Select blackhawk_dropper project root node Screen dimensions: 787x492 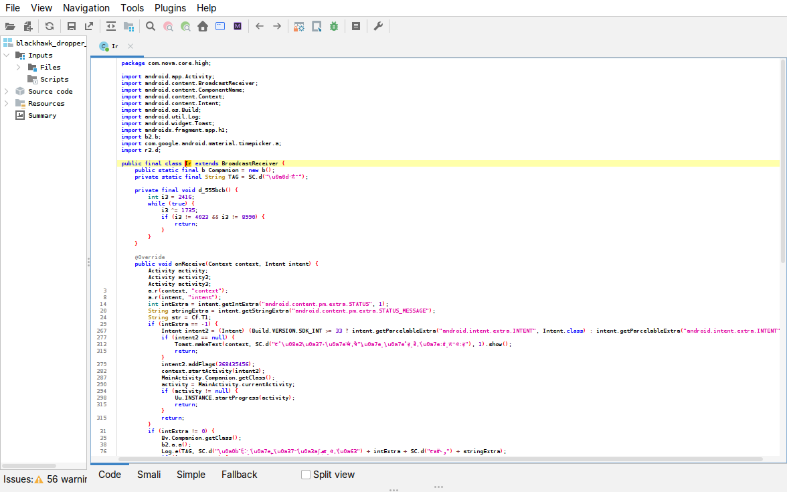click(x=51, y=43)
